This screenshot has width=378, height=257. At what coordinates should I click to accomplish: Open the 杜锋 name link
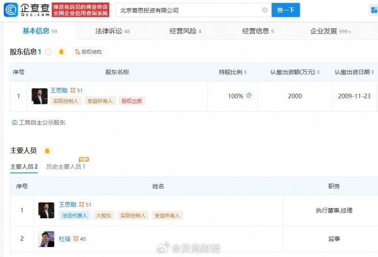click(65, 239)
